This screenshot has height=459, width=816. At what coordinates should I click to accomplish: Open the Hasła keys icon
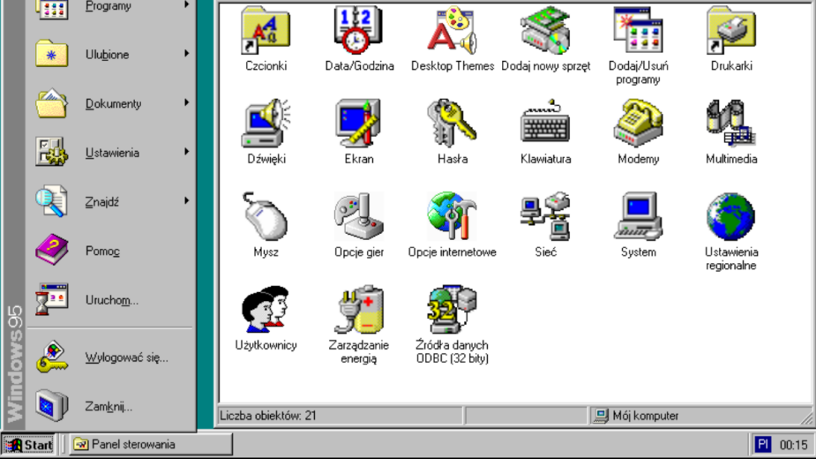[453, 124]
